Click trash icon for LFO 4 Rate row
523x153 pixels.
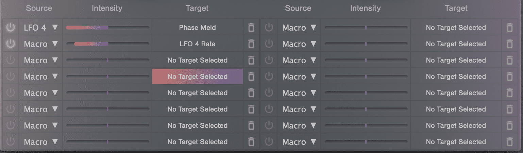pyautogui.click(x=251, y=44)
